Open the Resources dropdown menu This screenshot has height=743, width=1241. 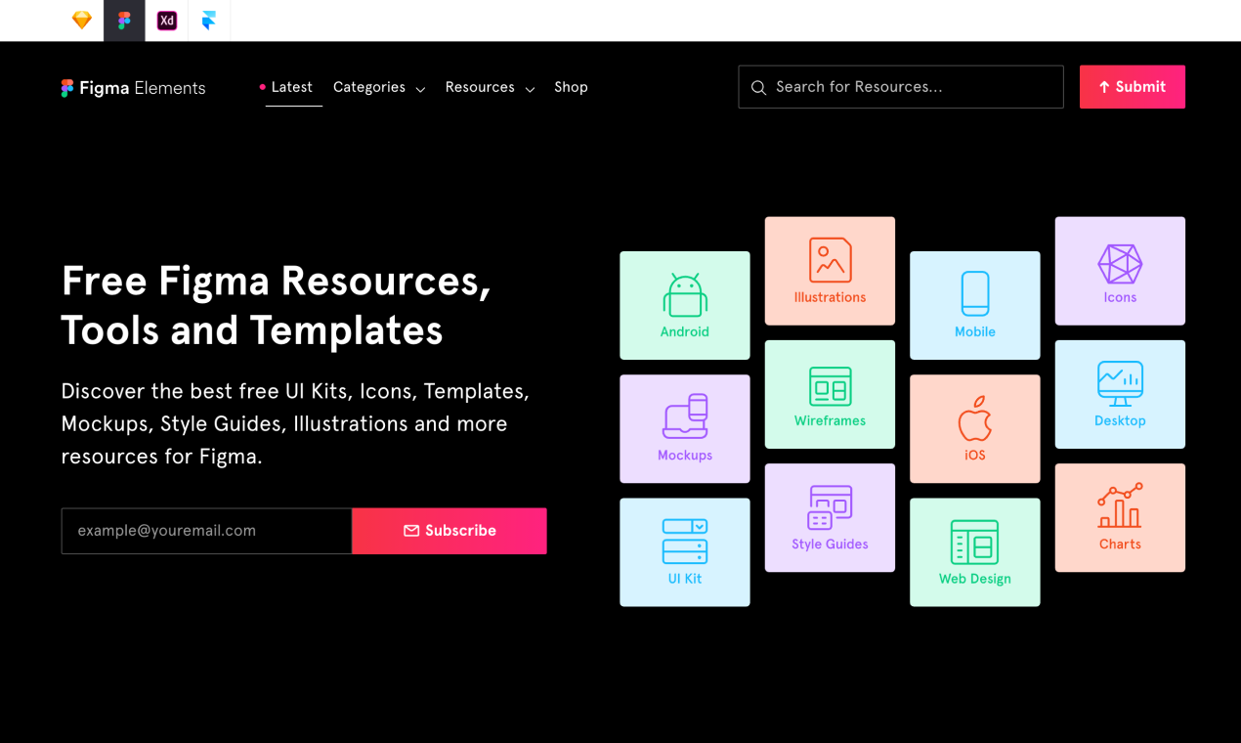(490, 87)
